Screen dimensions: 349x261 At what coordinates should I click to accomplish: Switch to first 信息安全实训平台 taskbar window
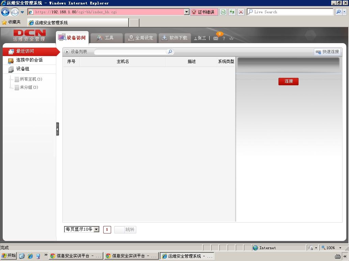[76, 256]
